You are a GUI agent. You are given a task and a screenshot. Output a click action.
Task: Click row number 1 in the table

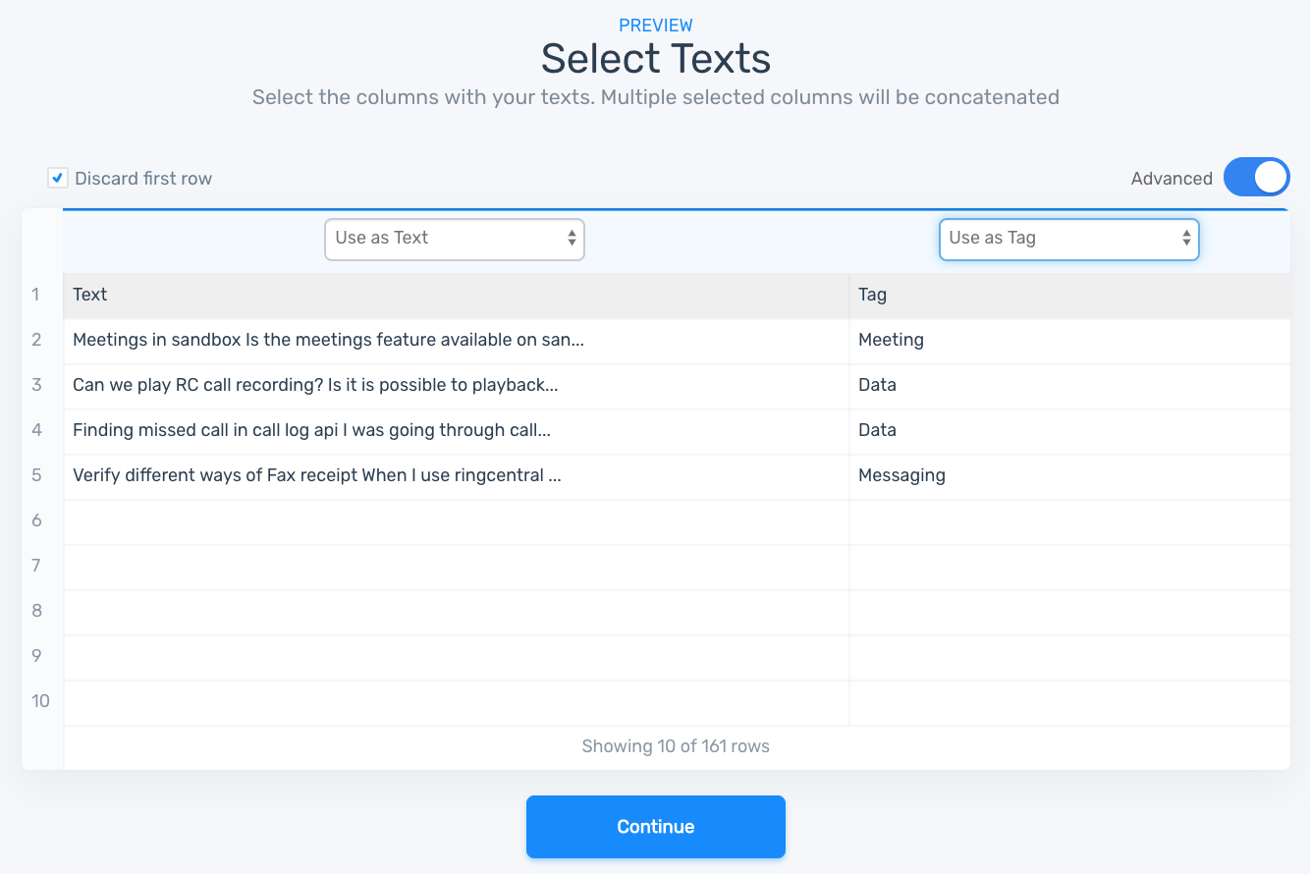pos(36,295)
